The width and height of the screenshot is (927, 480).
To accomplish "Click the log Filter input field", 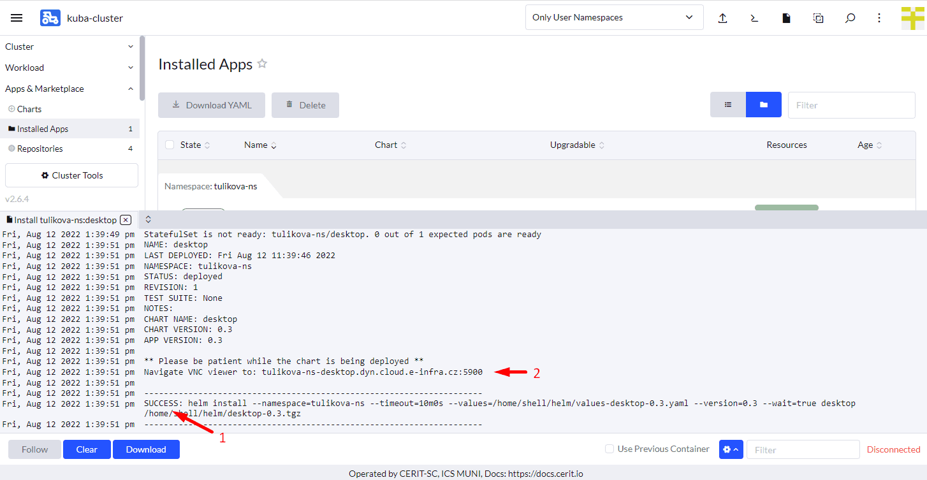I will coord(803,449).
